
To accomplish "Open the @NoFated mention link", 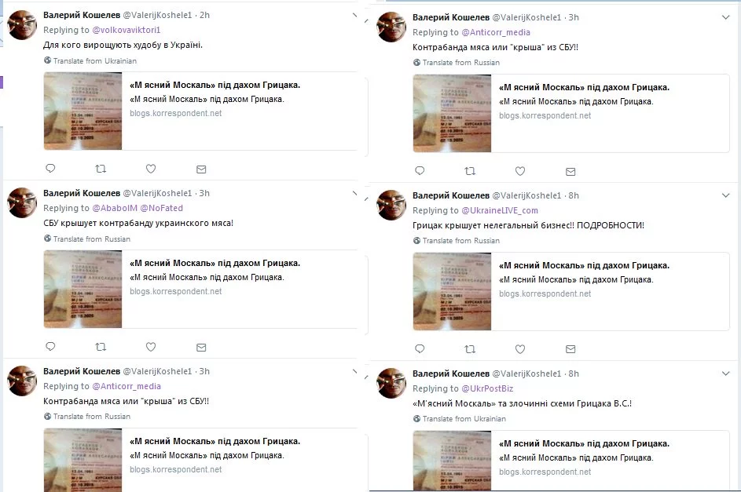I will coord(162,208).
